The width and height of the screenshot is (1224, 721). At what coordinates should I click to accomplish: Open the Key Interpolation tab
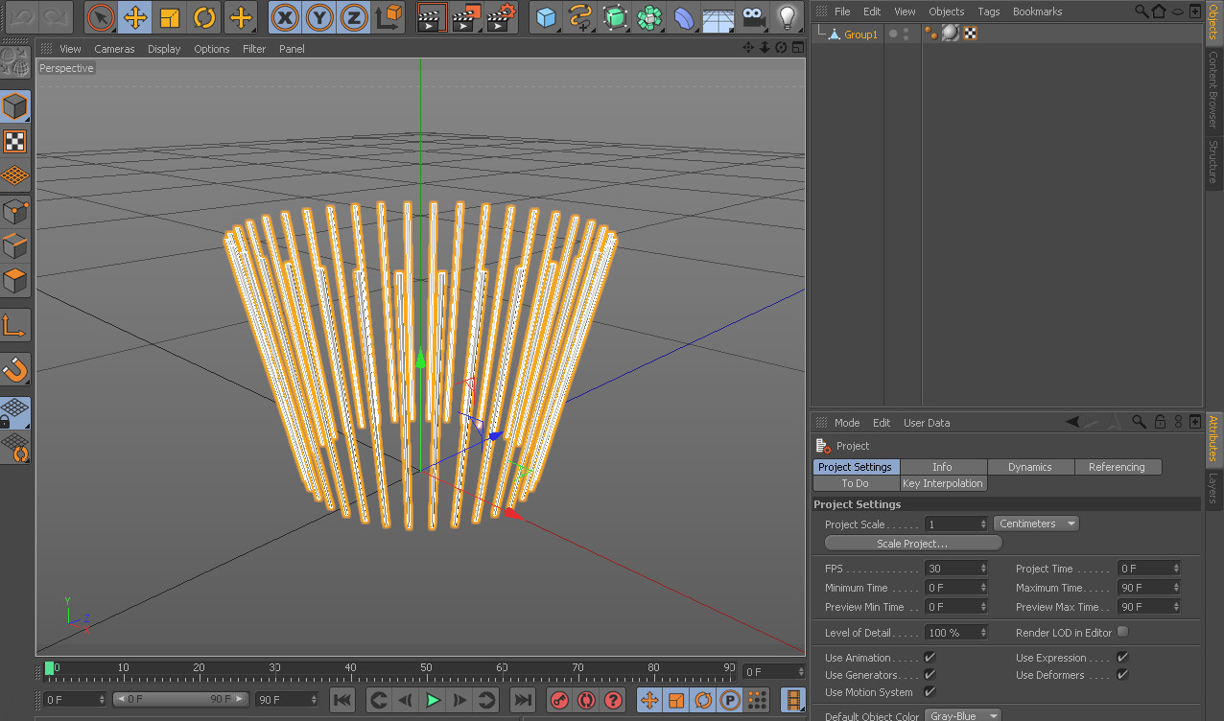click(942, 483)
